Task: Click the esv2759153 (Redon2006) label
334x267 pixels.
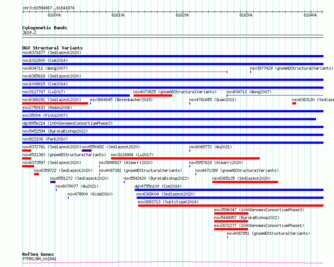Action: (47, 107)
